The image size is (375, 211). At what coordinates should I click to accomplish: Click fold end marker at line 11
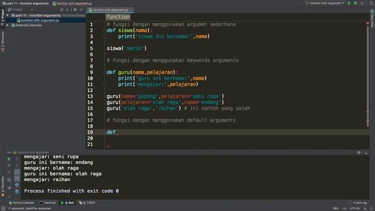click(x=104, y=84)
